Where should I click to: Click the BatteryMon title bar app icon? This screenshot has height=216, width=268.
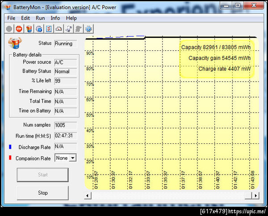(x=8, y=7)
